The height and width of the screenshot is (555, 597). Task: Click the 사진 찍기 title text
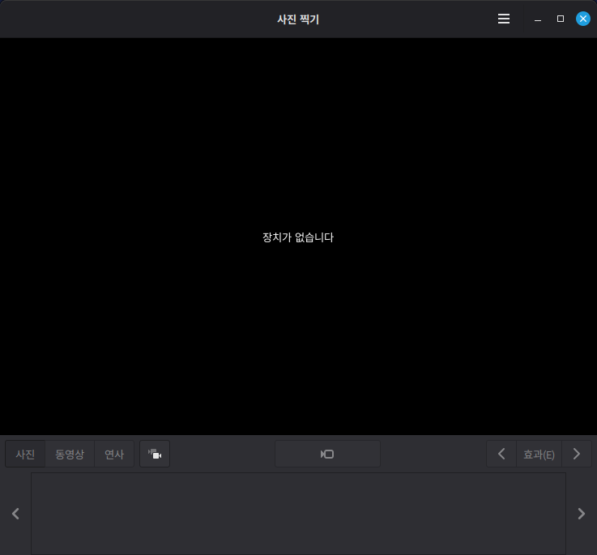click(x=298, y=19)
